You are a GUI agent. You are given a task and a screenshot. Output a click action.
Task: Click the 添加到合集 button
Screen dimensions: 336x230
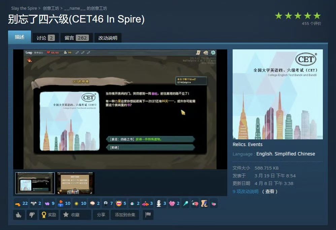pyautogui.click(x=125, y=215)
